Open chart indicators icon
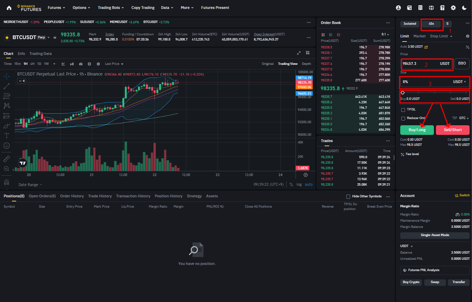Viewport: 472px width, 302px height. coord(64,64)
